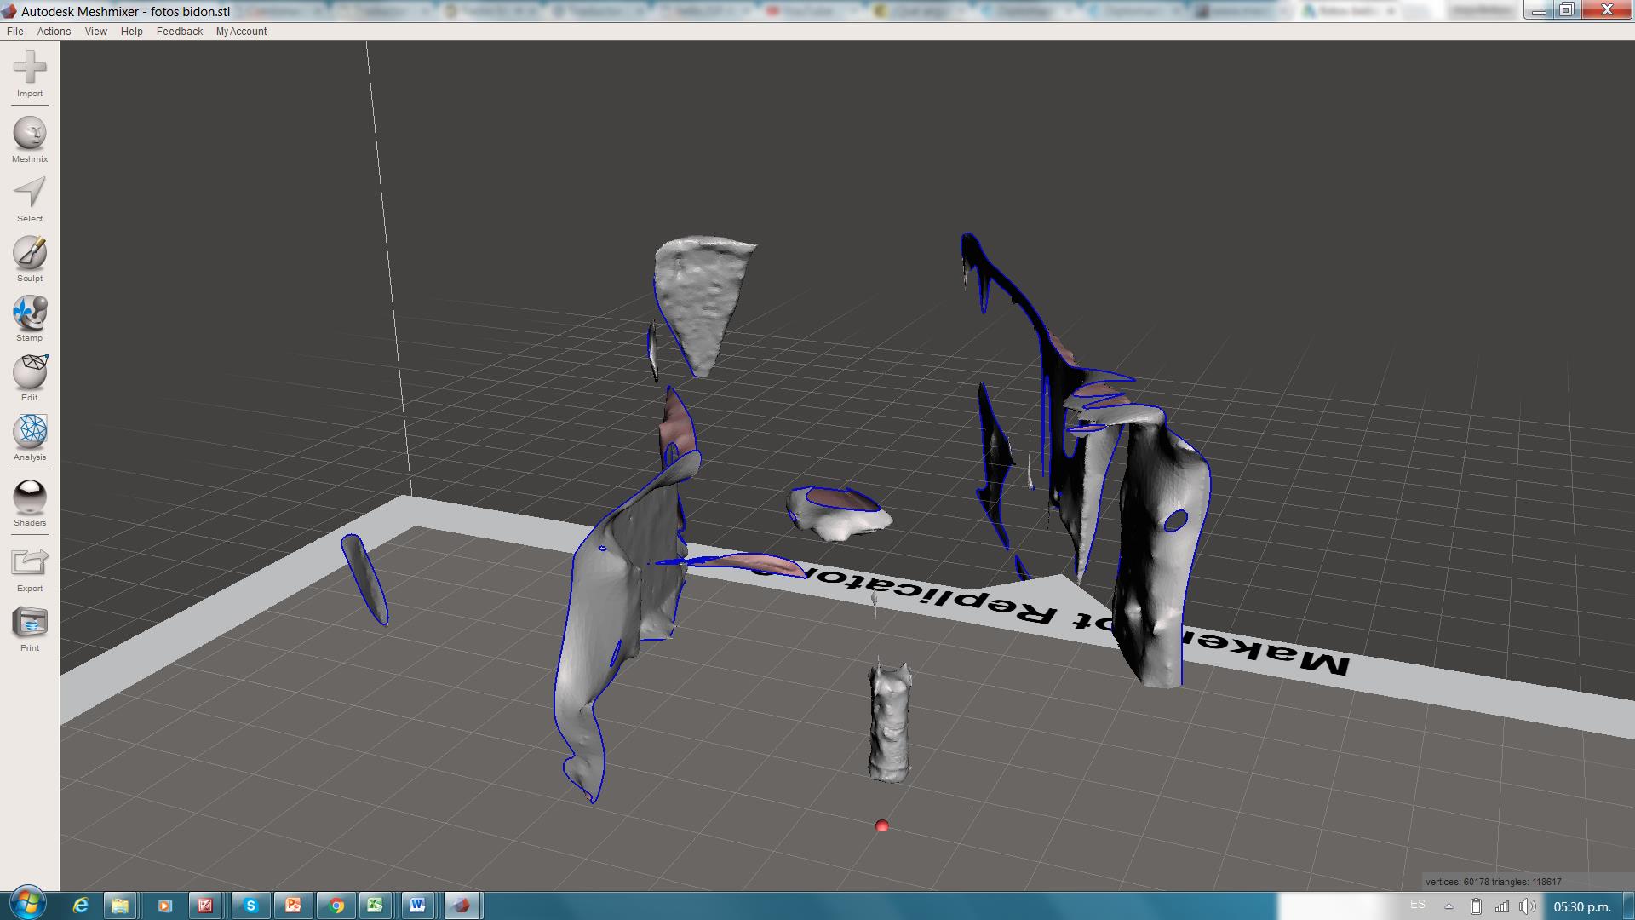Click the Print icon

pos(30,623)
